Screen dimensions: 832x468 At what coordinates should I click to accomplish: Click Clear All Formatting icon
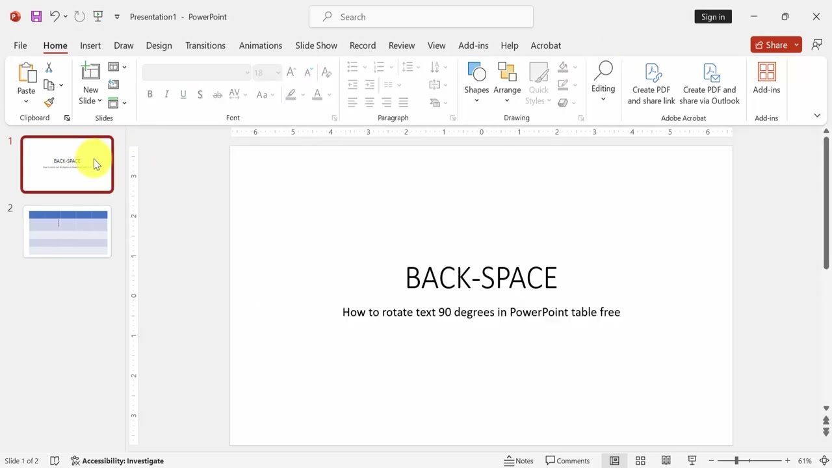[x=326, y=72]
